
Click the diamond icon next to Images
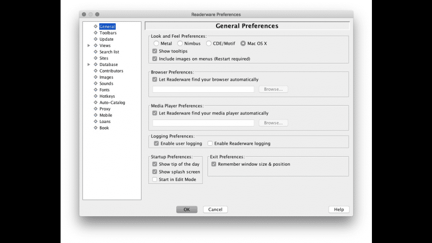[x=96, y=77]
